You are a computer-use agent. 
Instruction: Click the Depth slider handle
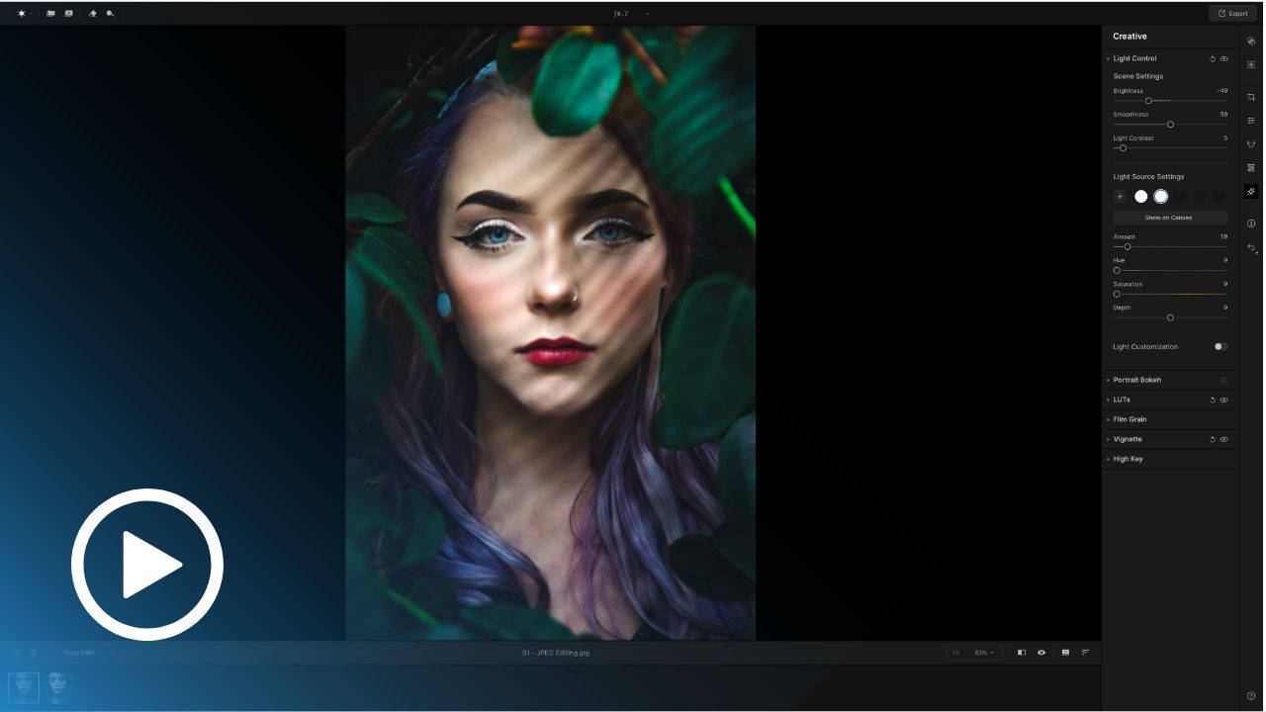pyautogui.click(x=1170, y=318)
